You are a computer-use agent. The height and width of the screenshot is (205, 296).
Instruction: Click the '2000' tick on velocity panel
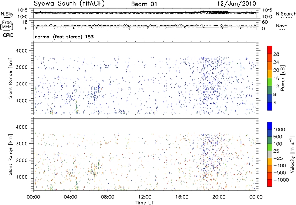click(x=22, y=160)
